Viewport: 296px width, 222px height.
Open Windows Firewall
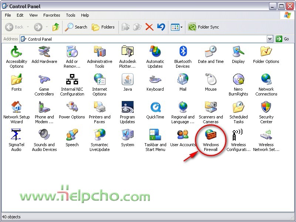coord(211,140)
